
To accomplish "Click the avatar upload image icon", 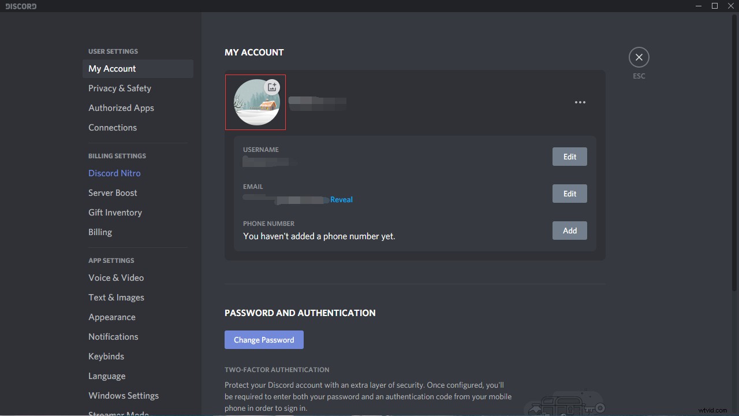I will pyautogui.click(x=271, y=87).
